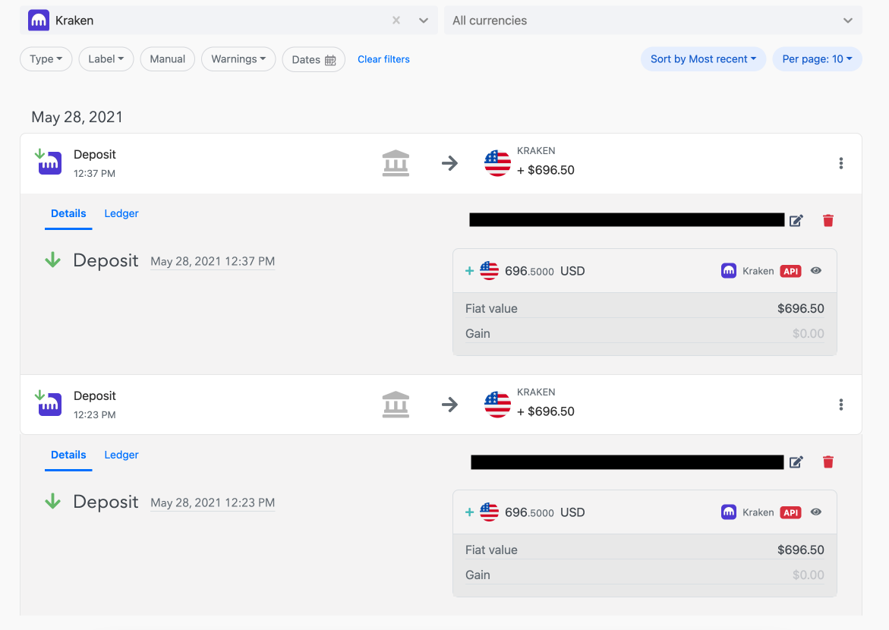Click the bank icon on the 12:23 PM deposit

396,405
